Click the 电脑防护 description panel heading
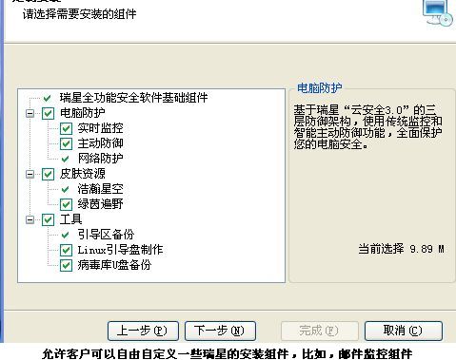 (x=320, y=88)
